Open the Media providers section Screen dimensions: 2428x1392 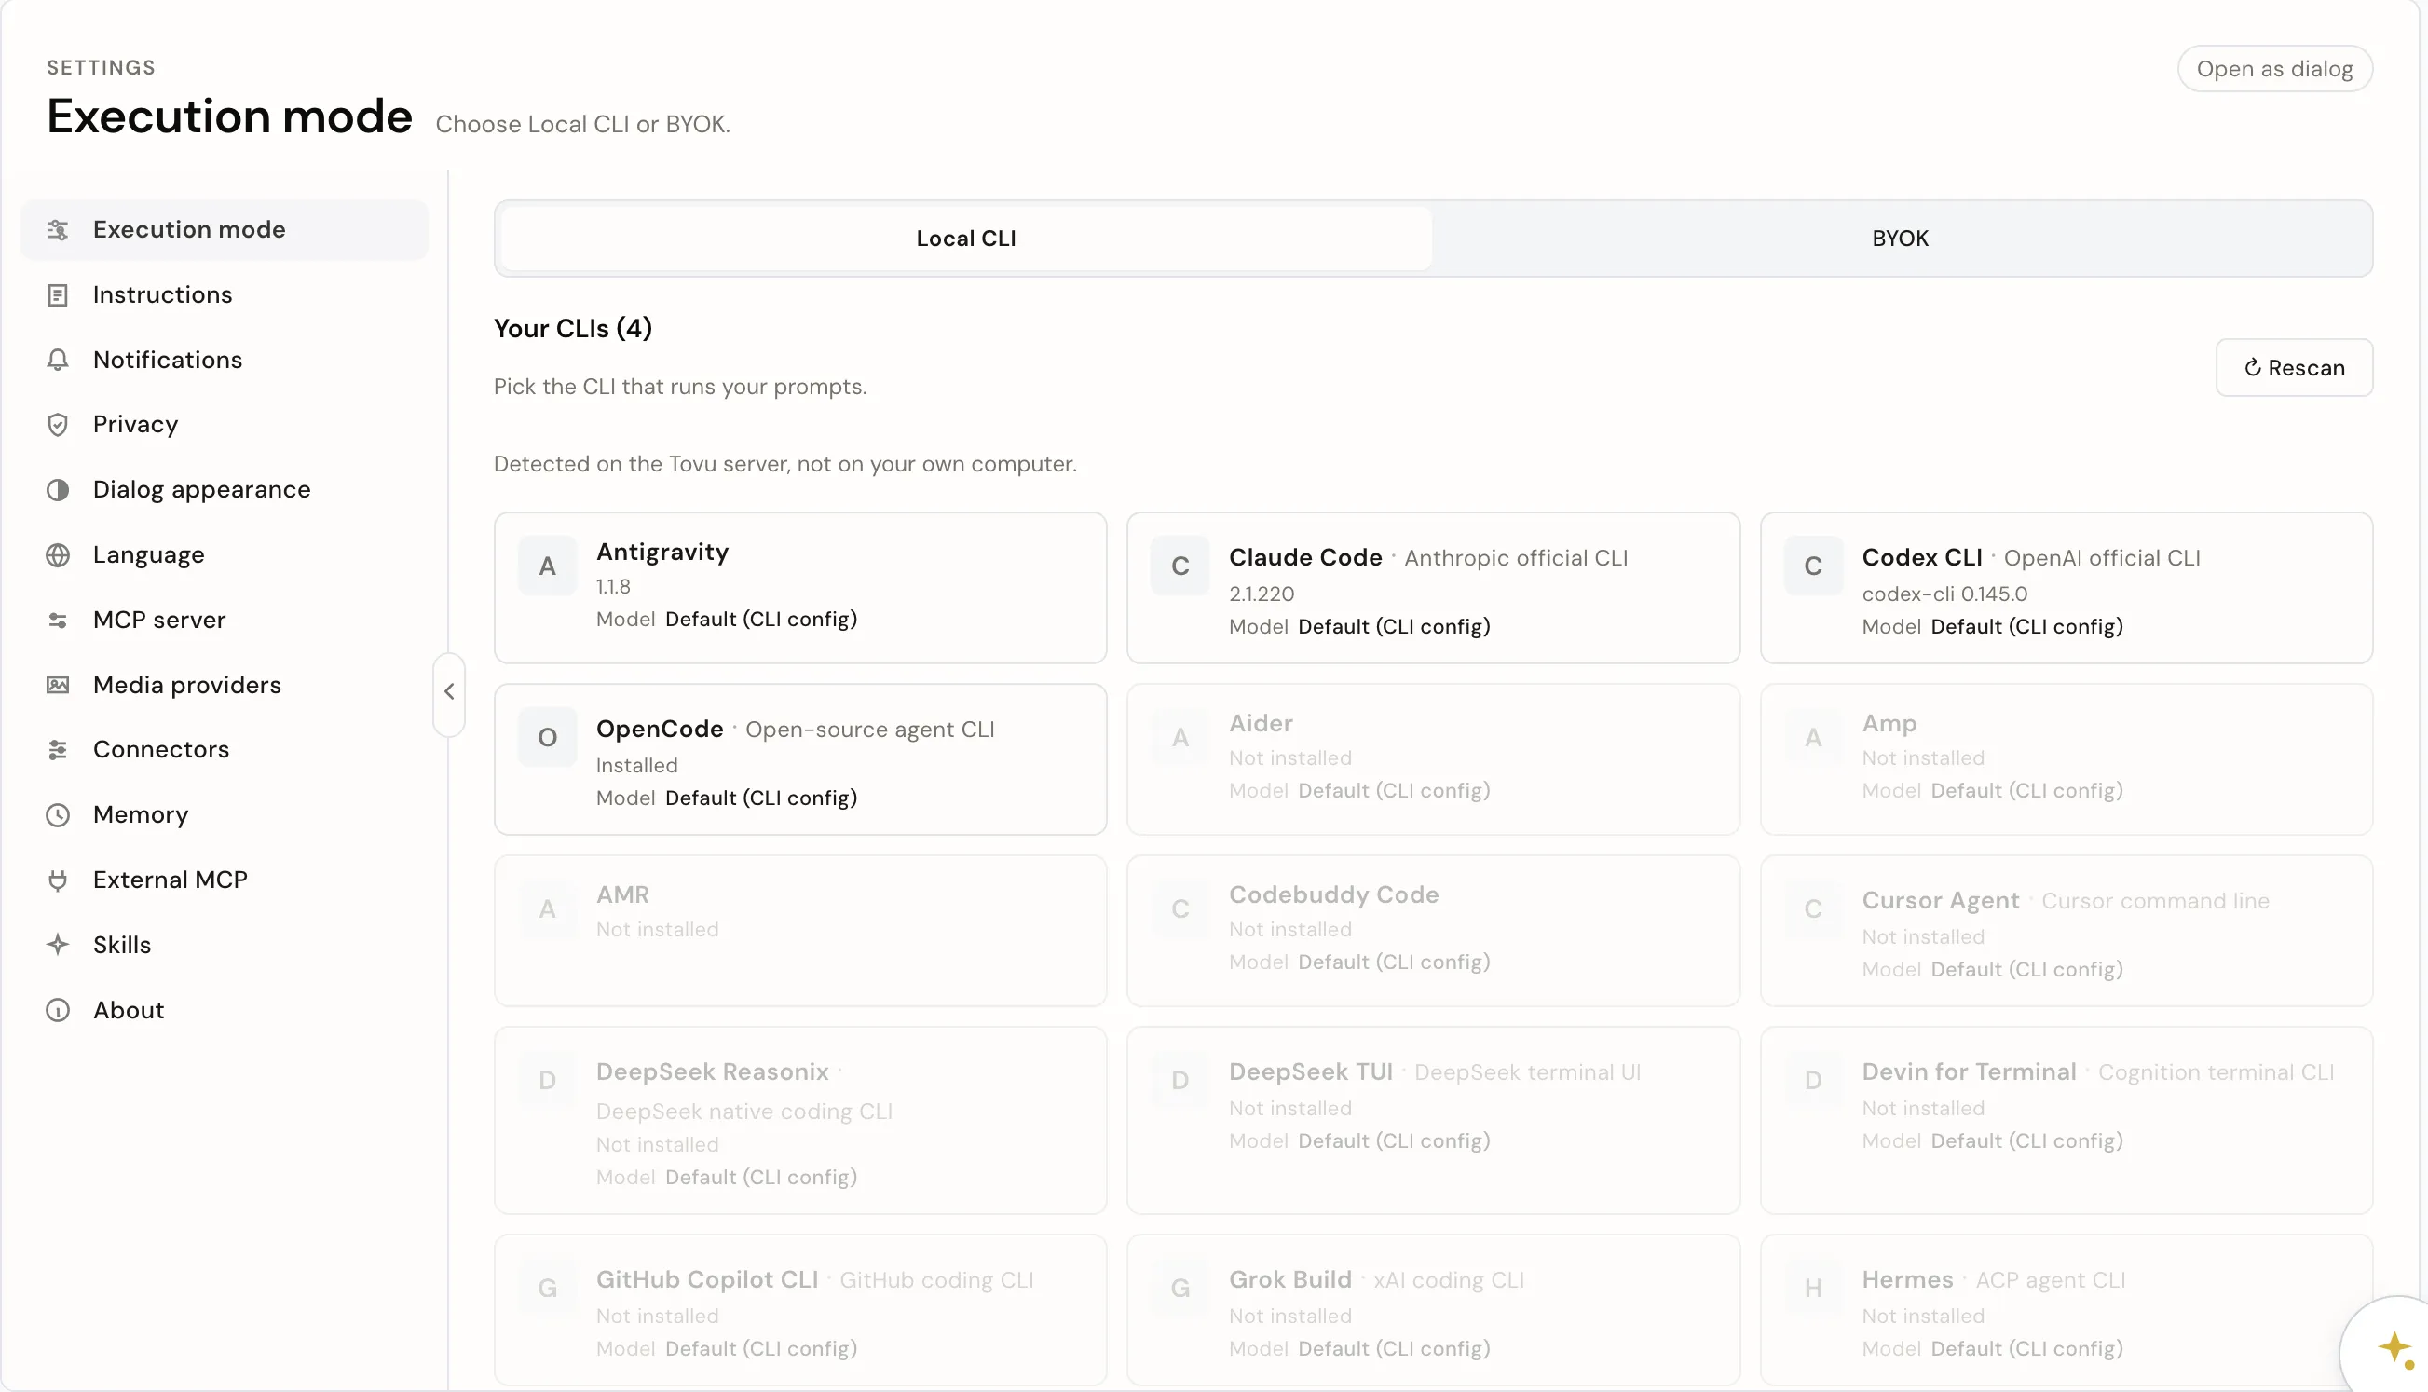(225, 685)
